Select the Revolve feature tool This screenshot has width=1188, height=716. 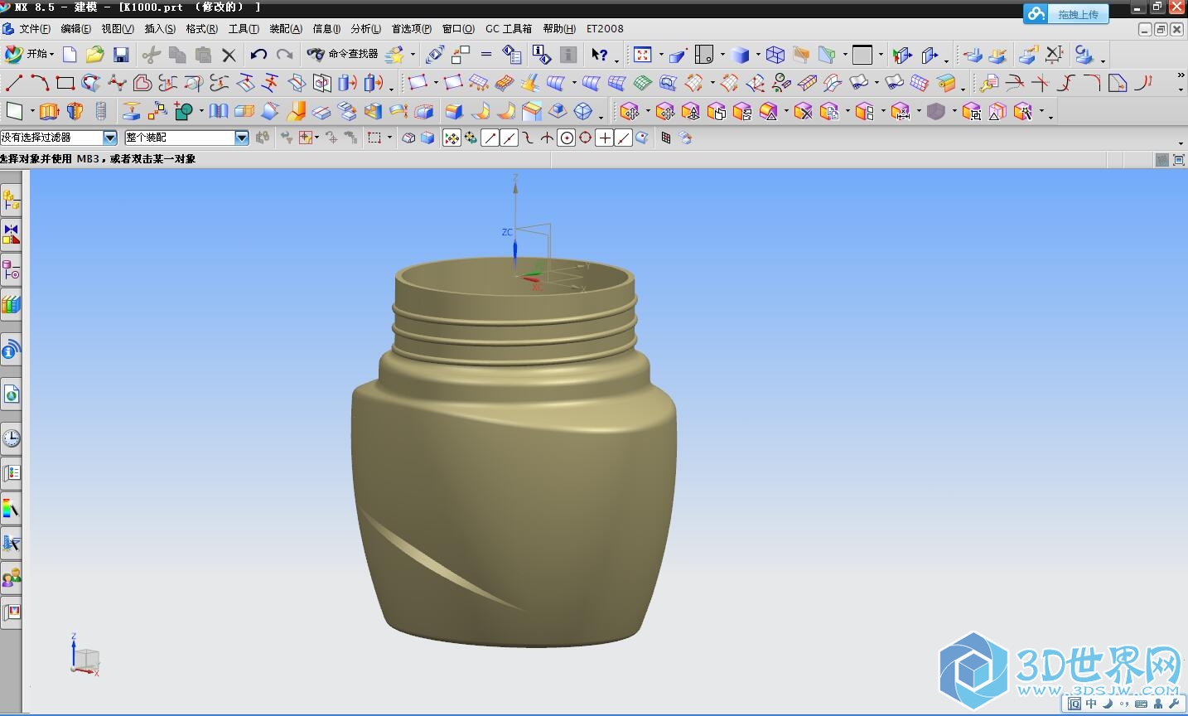tap(75, 111)
